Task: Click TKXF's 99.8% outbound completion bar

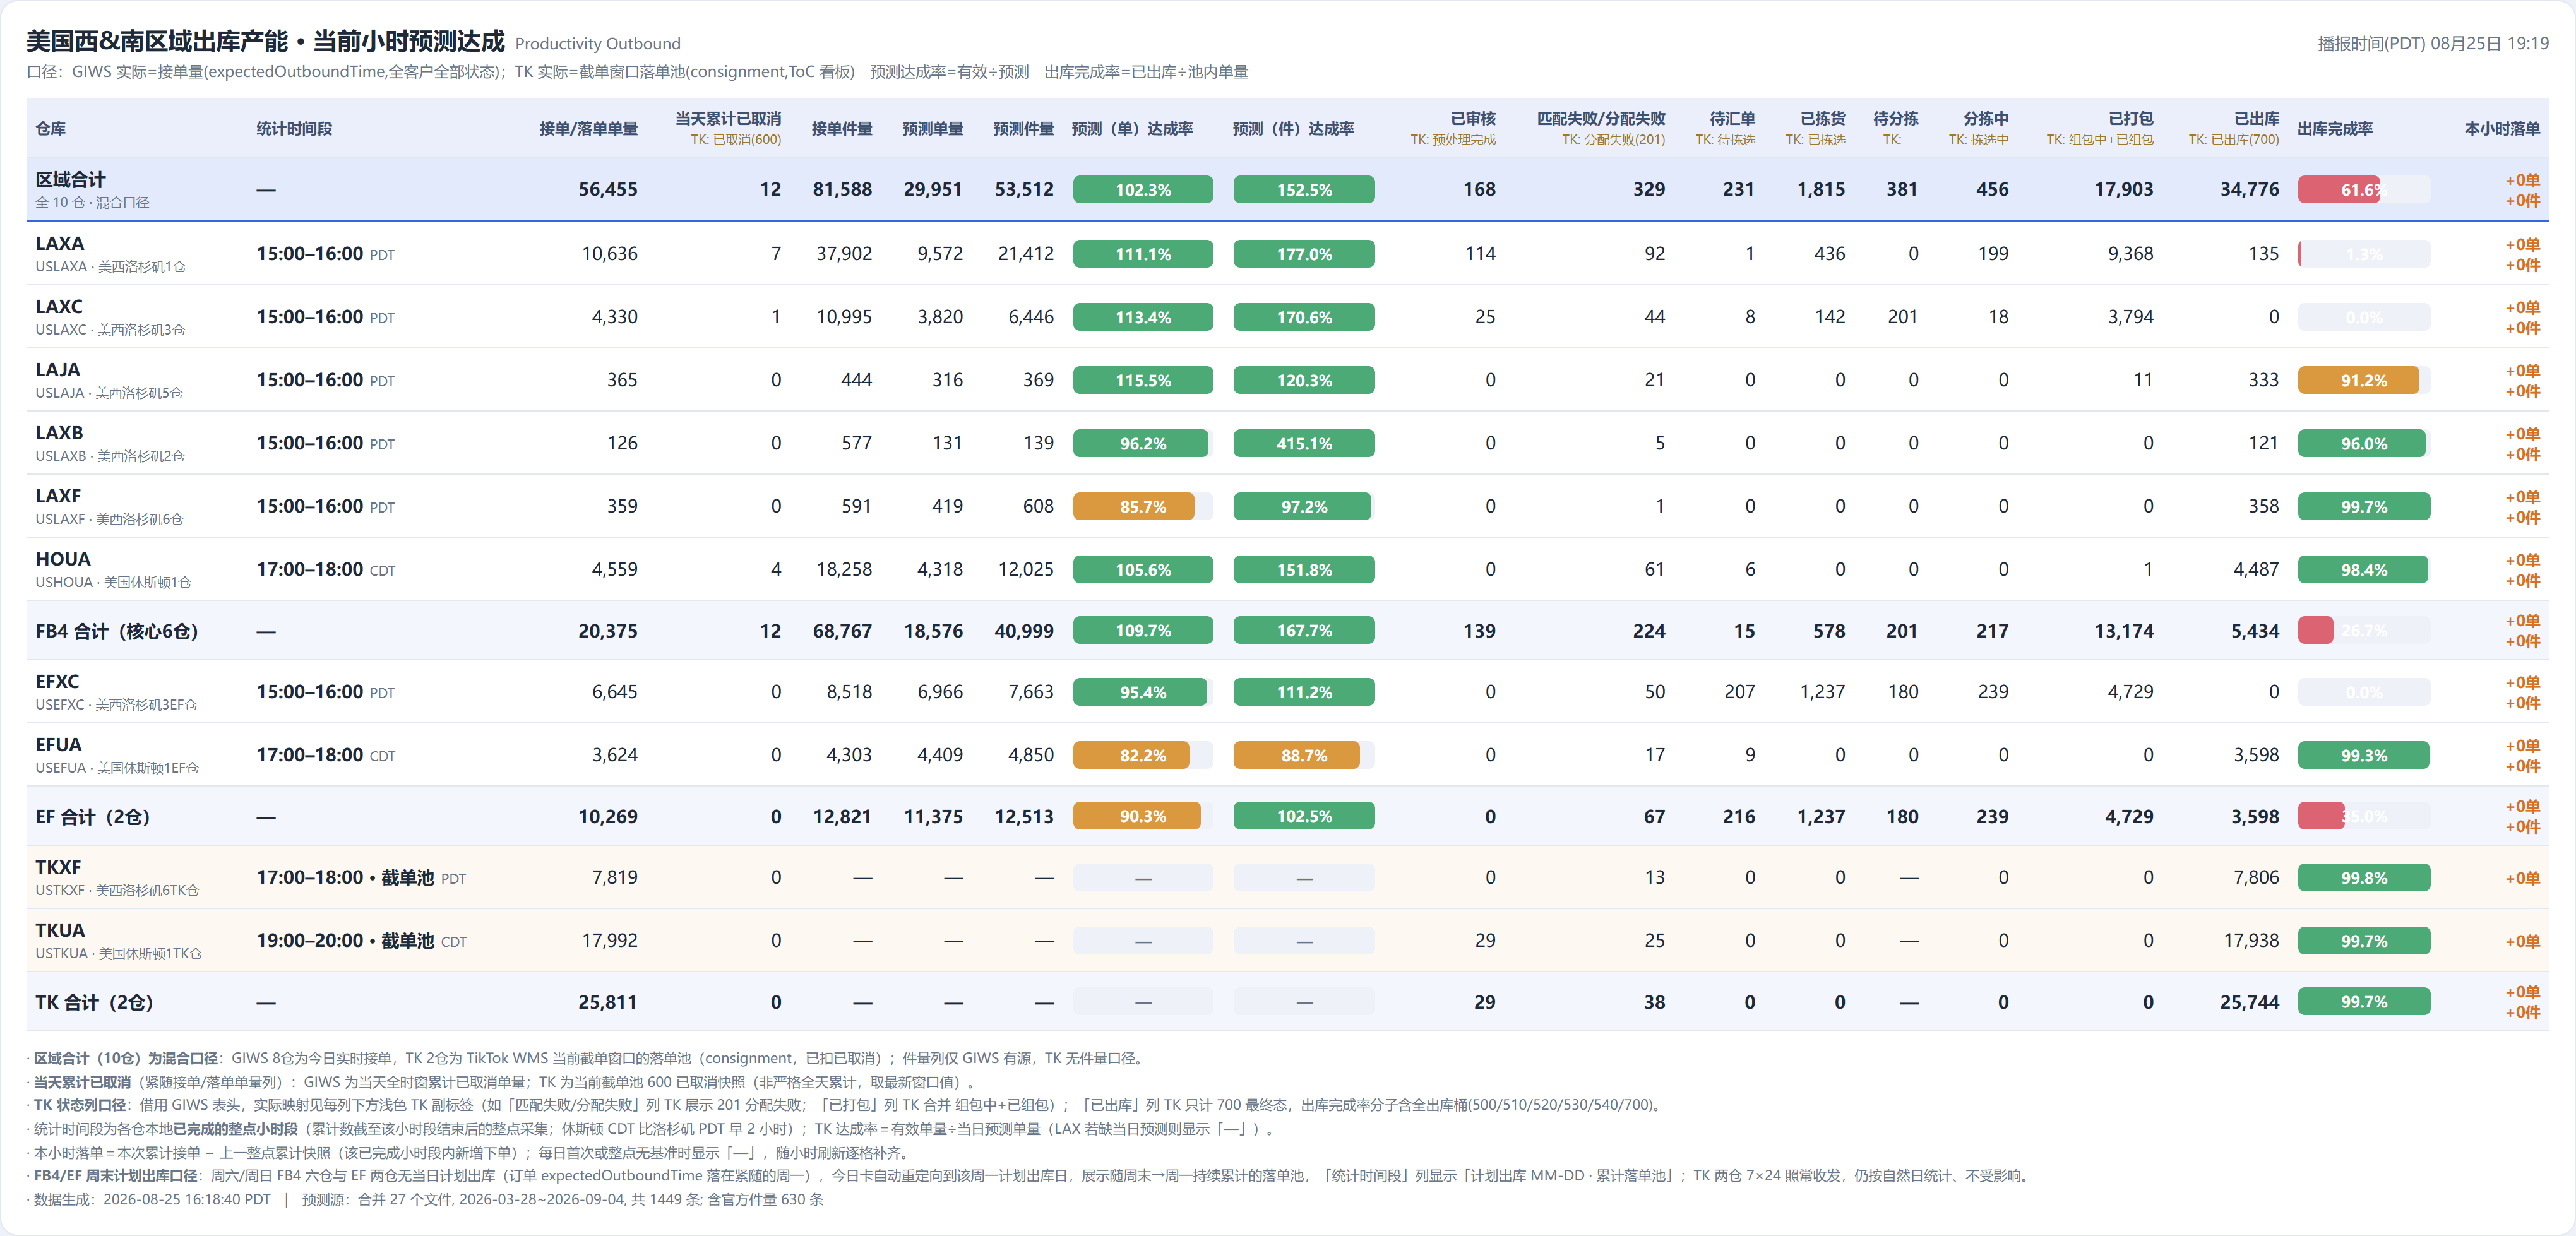Action: (2364, 878)
